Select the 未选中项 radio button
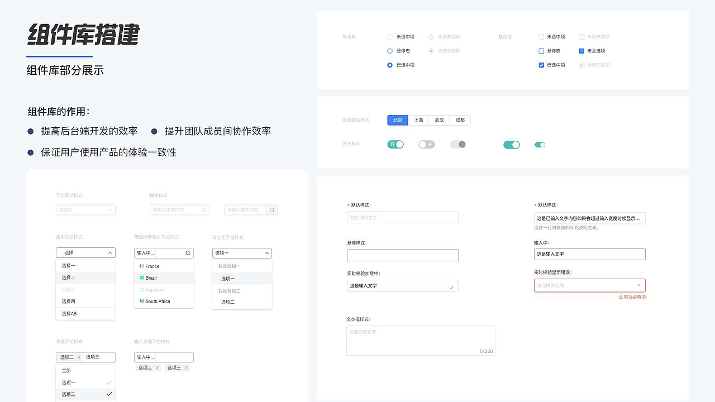715x402 pixels. coord(390,37)
